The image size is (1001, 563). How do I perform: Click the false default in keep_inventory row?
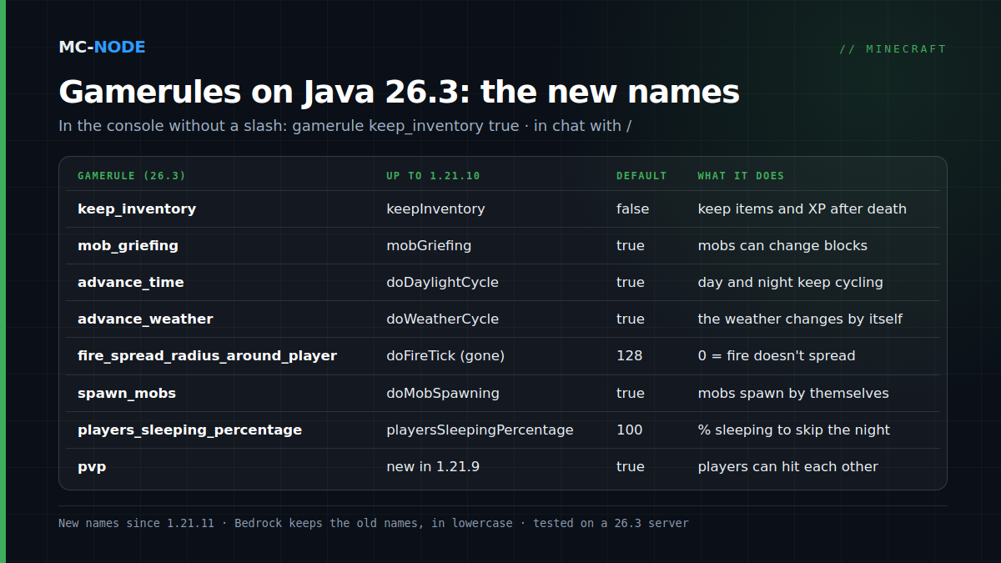pyautogui.click(x=632, y=209)
